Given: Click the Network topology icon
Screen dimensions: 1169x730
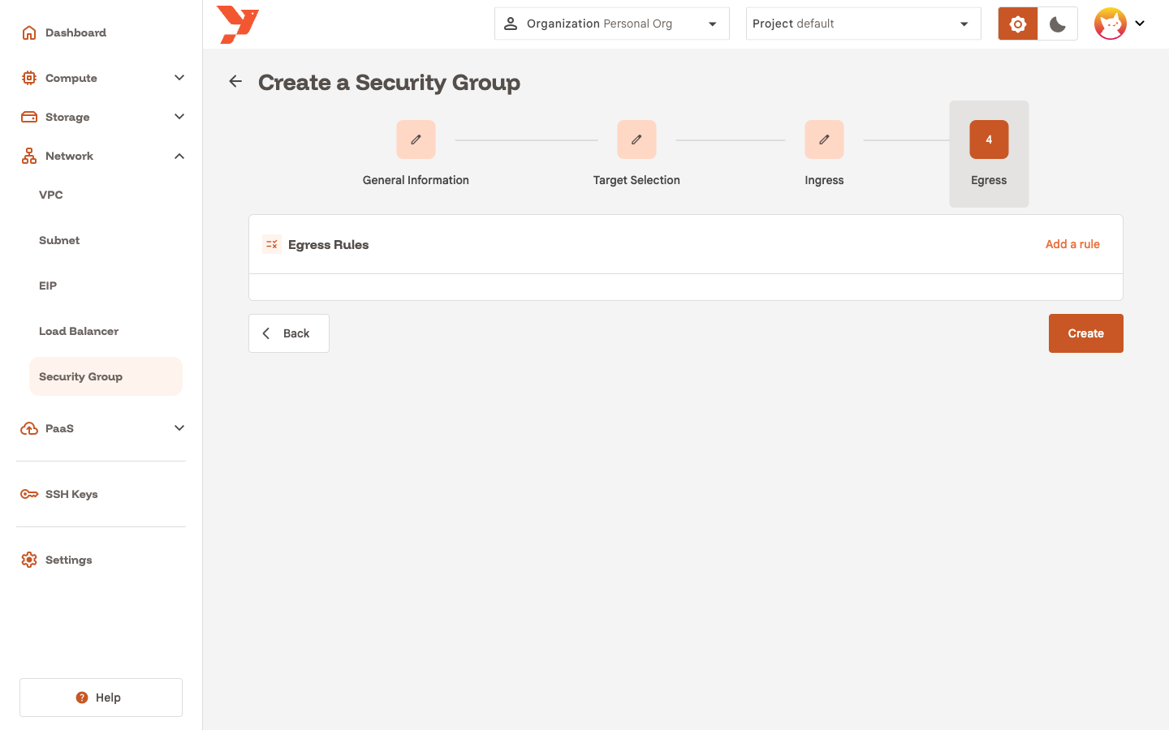Looking at the screenshot, I should pyautogui.click(x=29, y=156).
